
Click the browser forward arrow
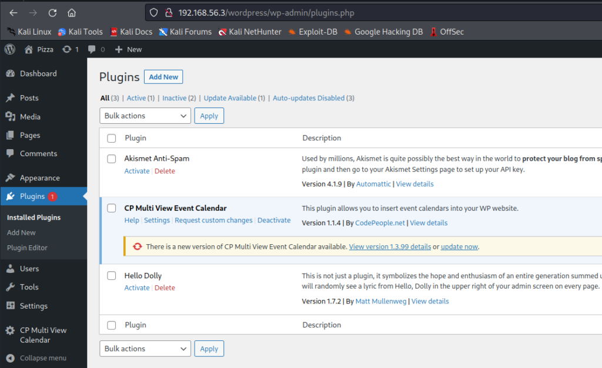(33, 13)
